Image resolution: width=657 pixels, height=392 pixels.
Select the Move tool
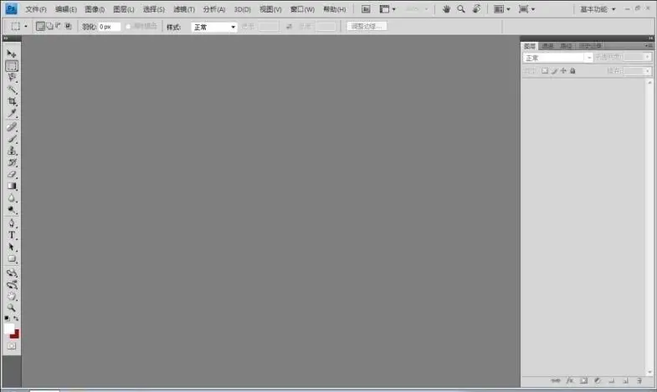coord(12,54)
